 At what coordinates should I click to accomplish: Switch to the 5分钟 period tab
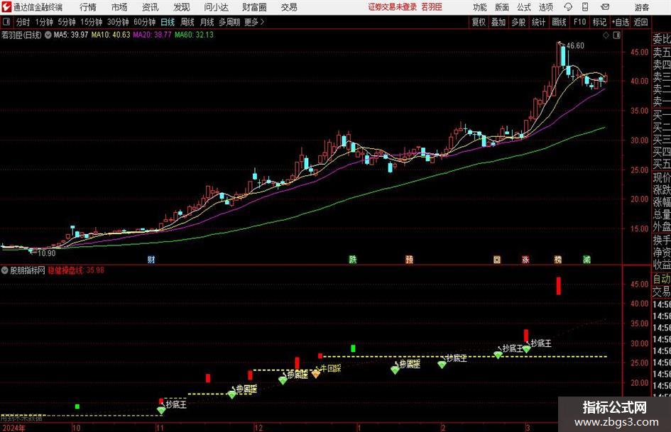tap(67, 22)
